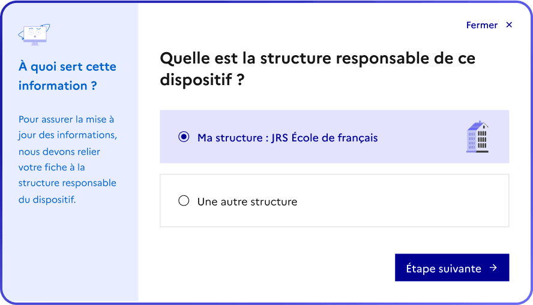Click the computer mascot illustration icon

34,35
